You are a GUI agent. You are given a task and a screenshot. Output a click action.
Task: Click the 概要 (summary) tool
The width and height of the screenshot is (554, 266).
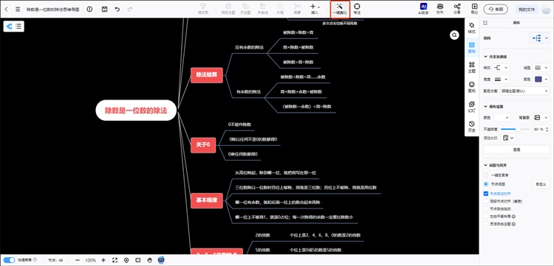[x=297, y=9]
